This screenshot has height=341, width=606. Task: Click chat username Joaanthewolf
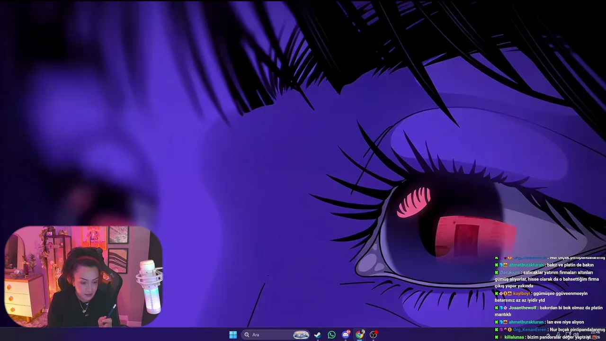pos(523,308)
